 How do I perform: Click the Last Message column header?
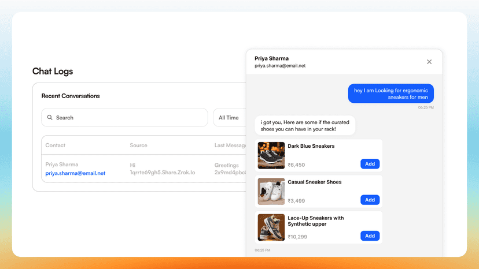(x=230, y=145)
